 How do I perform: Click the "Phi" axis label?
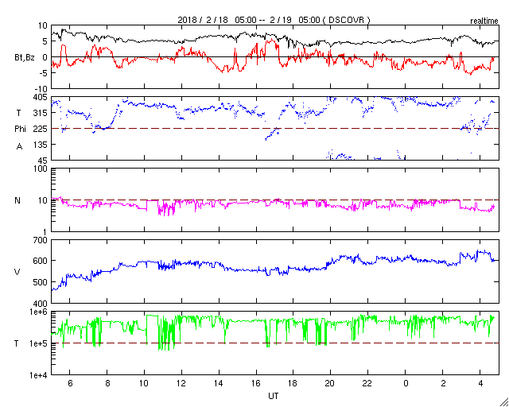click(x=20, y=130)
